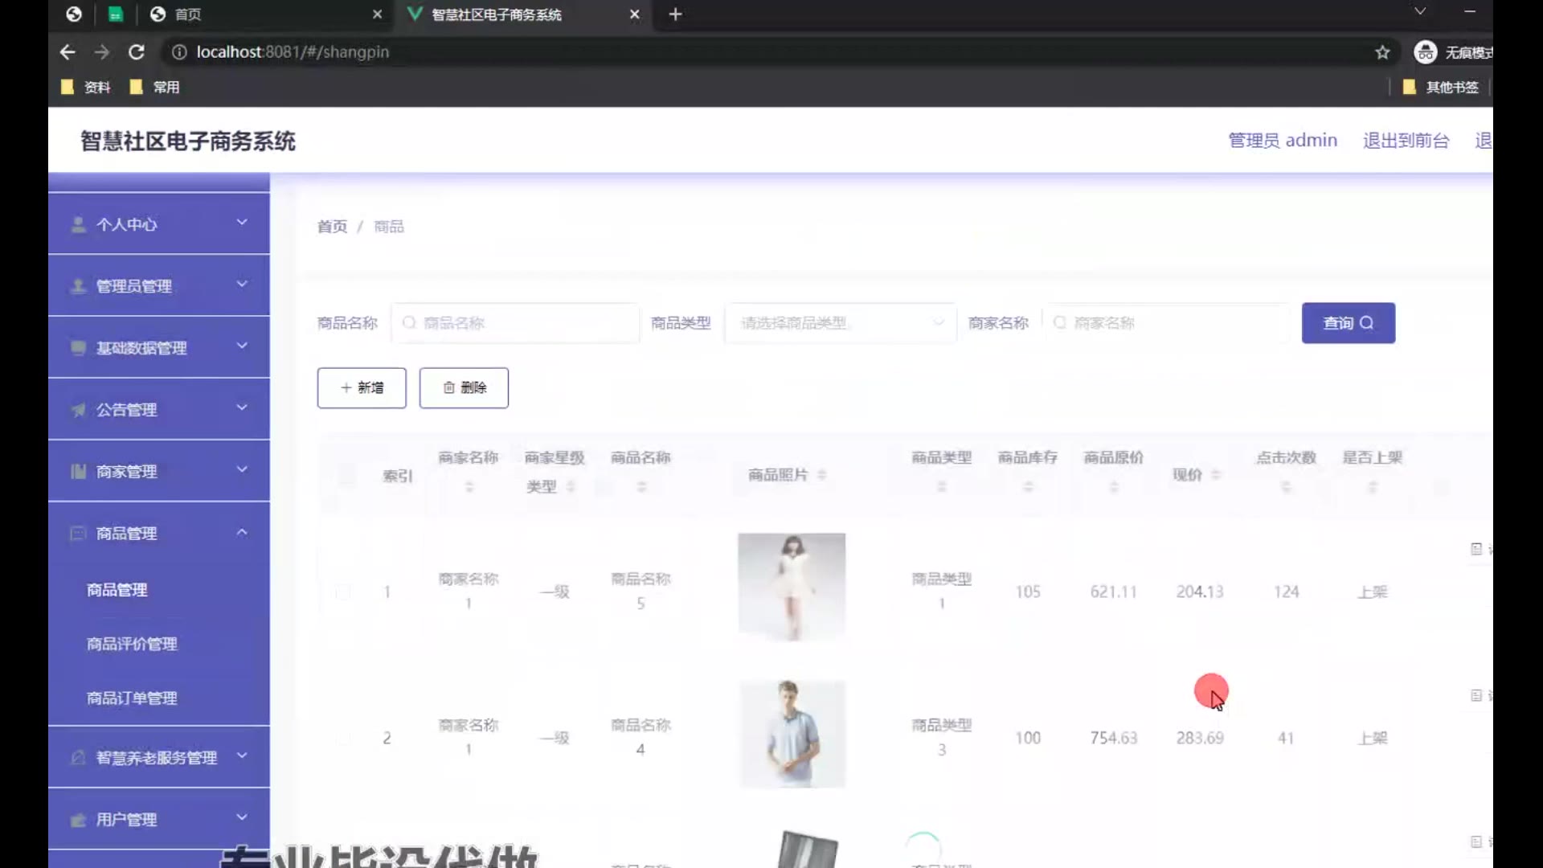Focus the 商家名称 search field
1543x868 pixels.
coord(1166,323)
